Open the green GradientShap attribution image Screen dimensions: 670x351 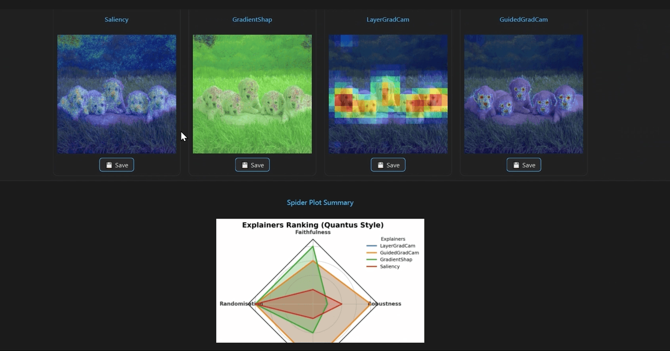[x=252, y=94]
